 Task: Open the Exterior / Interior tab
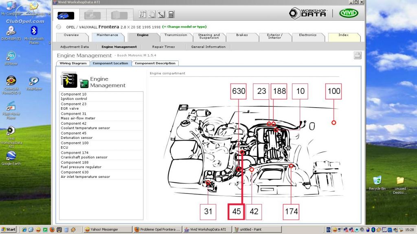275,37
